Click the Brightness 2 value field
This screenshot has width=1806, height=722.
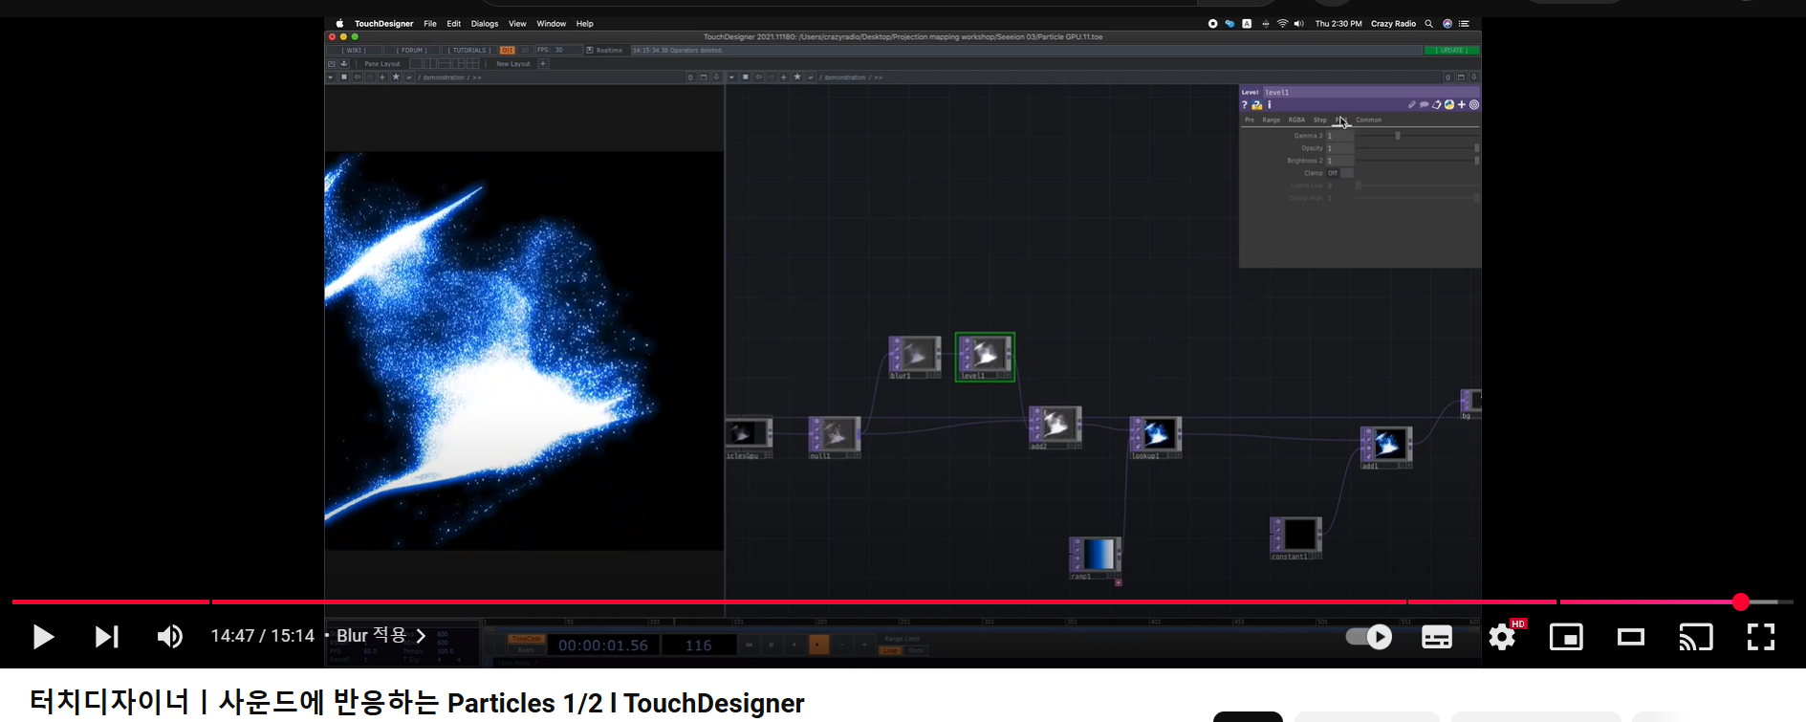pyautogui.click(x=1339, y=161)
